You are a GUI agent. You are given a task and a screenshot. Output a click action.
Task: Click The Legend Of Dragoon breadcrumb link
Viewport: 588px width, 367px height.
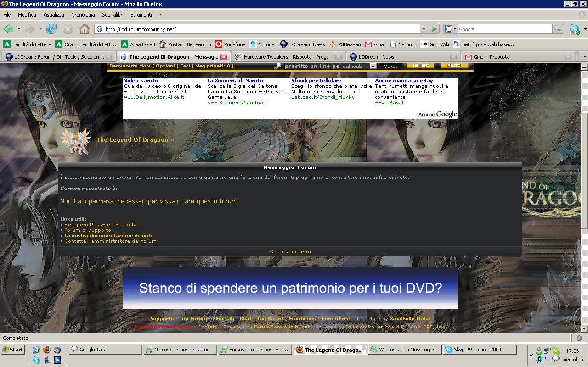click(x=132, y=140)
